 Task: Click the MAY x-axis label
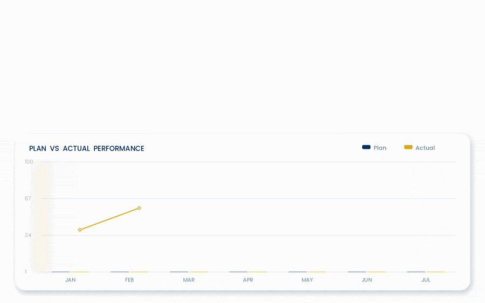click(x=307, y=280)
